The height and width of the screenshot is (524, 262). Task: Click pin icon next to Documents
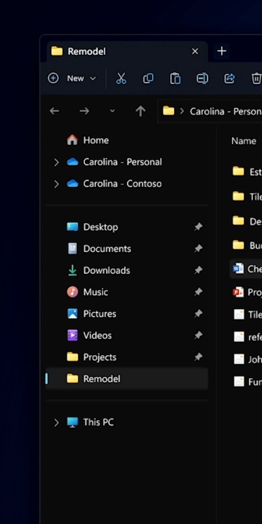(199, 249)
